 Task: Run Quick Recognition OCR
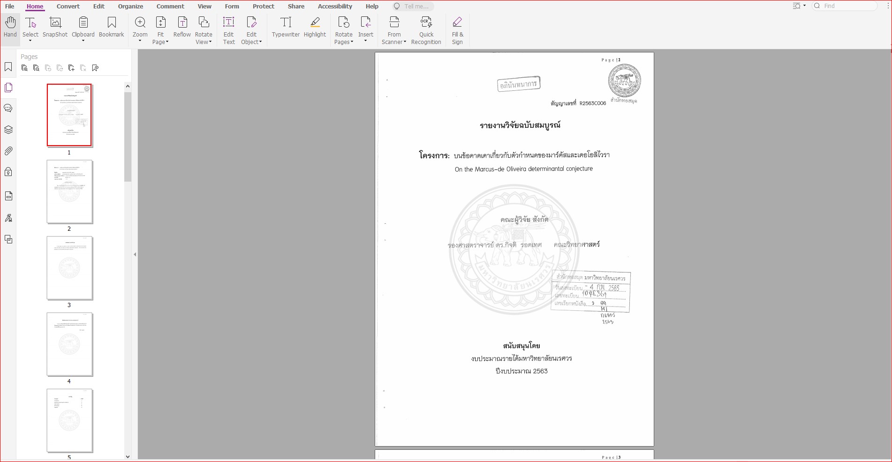pos(426,30)
